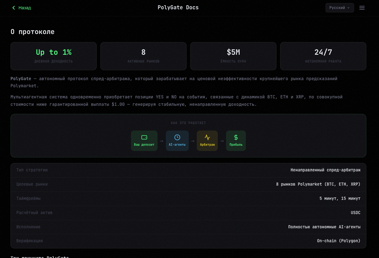Click the green back chevron icon
379x258 pixels.
tap(14, 8)
